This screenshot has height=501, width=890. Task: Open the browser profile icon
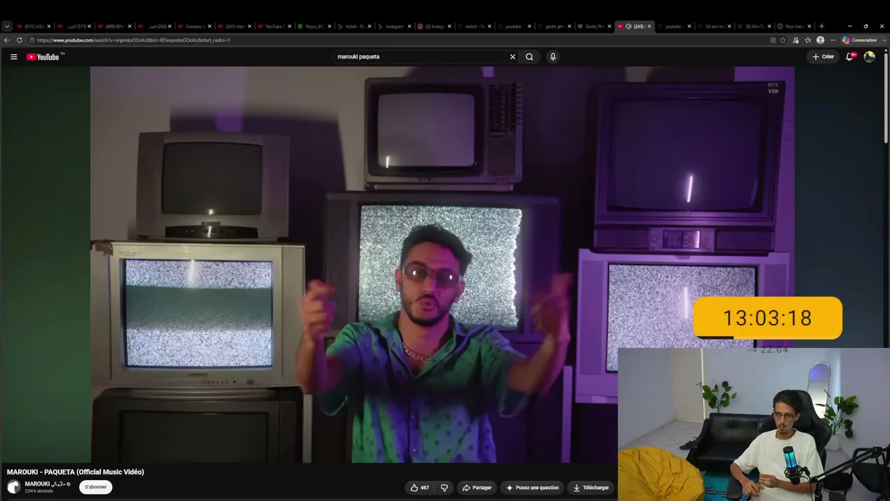click(x=820, y=40)
